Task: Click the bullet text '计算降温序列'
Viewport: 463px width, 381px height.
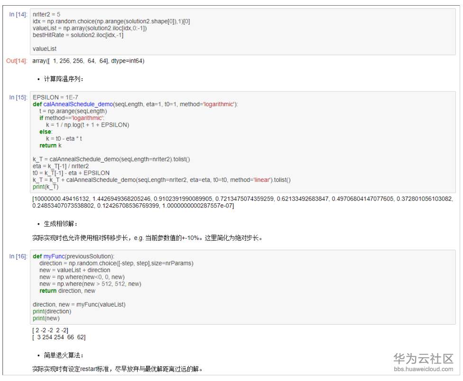Action: (64, 79)
